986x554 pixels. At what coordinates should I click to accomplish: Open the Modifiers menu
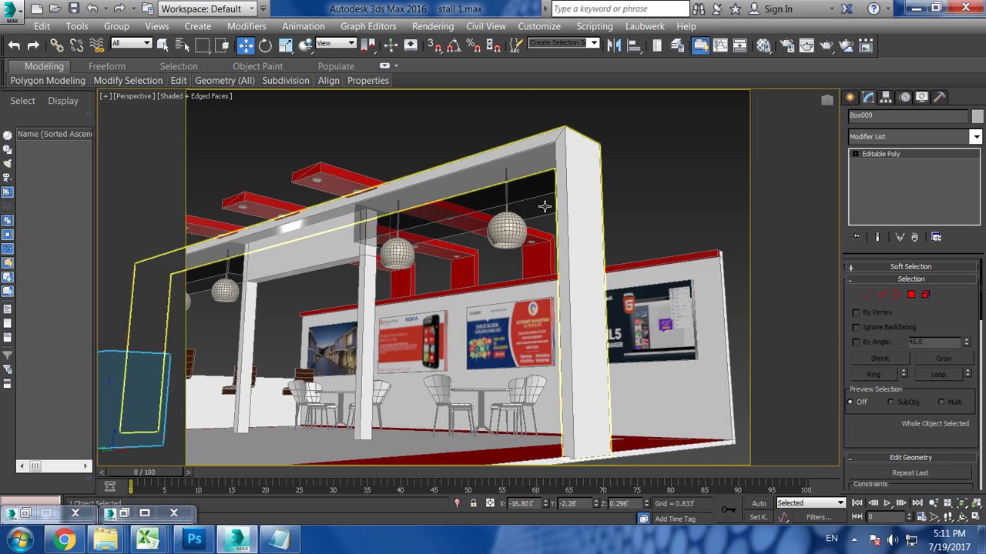coord(246,26)
